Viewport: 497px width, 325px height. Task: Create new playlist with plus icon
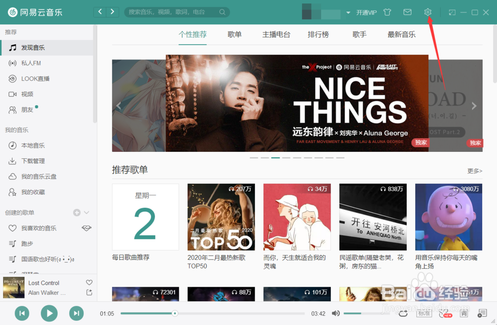pos(77,212)
